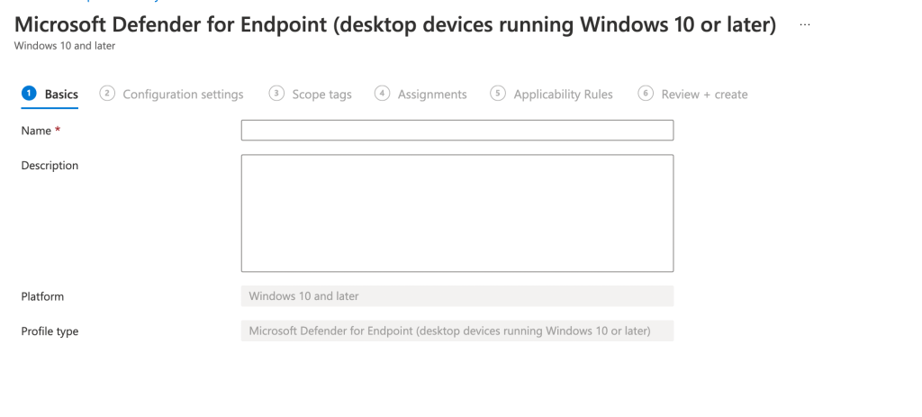This screenshot has width=922, height=417.
Task: Go to Review + create step label
Action: tap(704, 95)
